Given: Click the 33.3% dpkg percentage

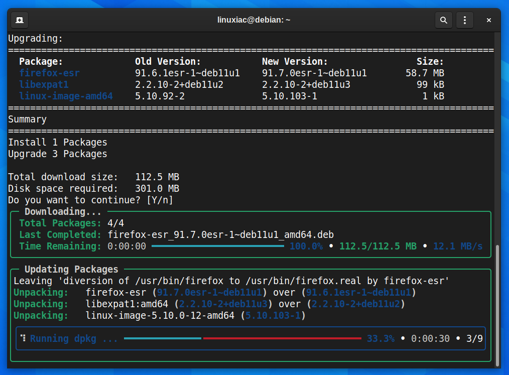Looking at the screenshot, I should coord(381,339).
